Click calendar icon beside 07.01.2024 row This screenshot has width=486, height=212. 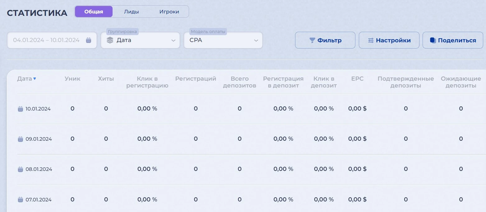tap(21, 200)
